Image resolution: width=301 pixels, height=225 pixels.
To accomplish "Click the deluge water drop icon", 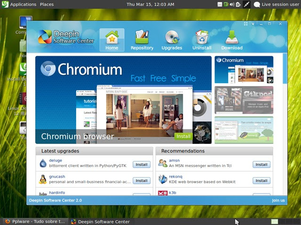I will click(x=43, y=163).
